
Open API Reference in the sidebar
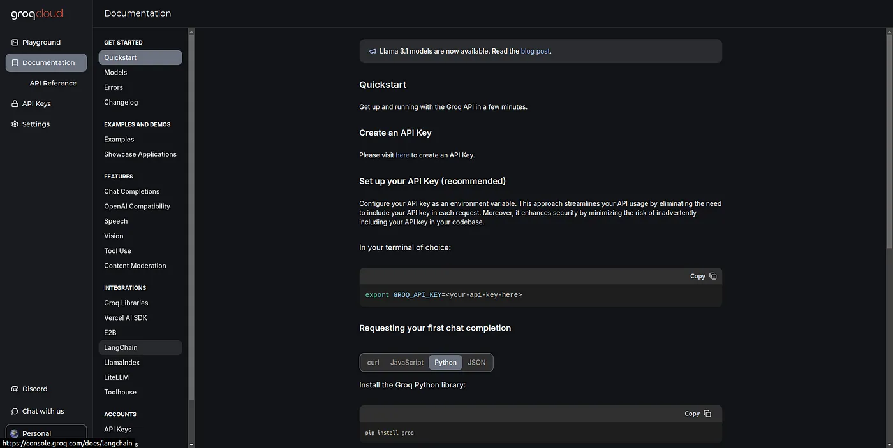53,83
